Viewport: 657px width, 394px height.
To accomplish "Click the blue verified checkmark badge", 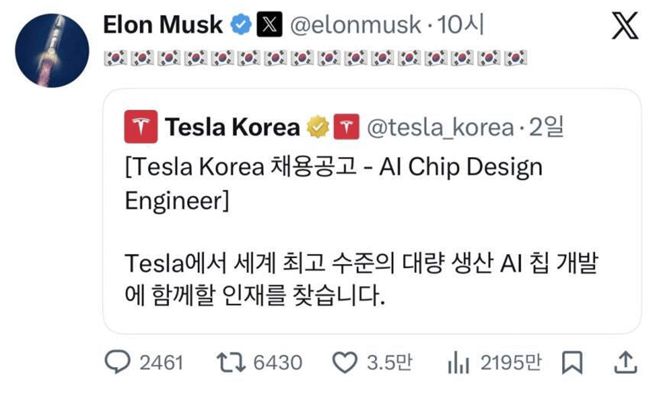I will click(x=241, y=25).
